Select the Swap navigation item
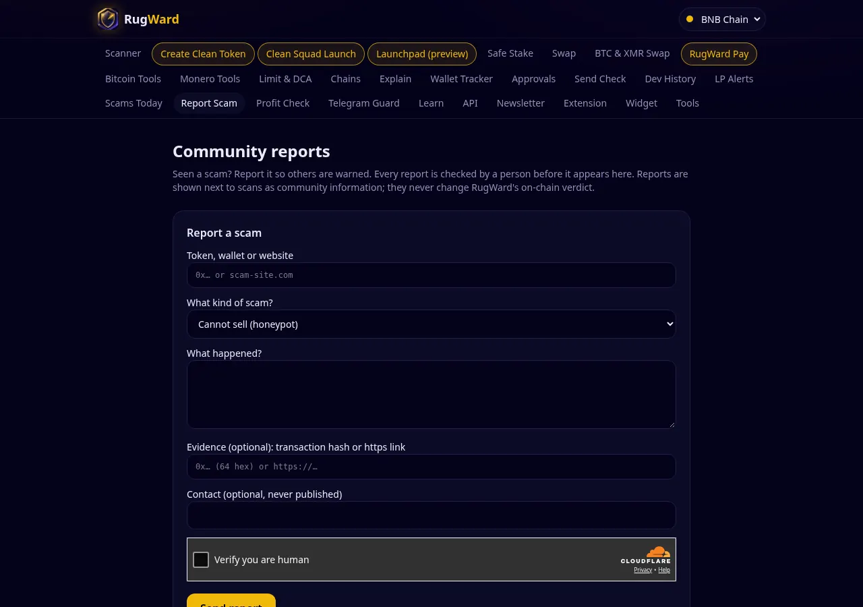This screenshot has width=863, height=607. tap(564, 53)
